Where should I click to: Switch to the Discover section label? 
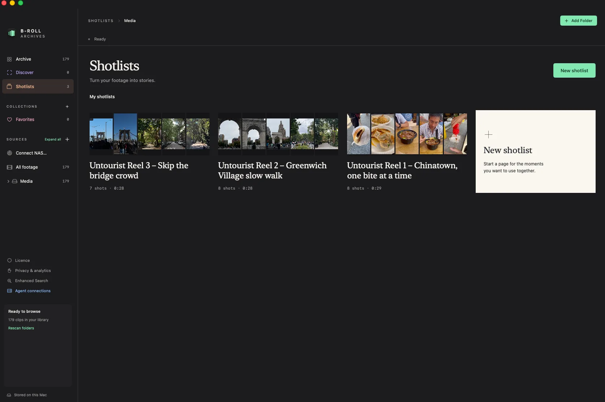pos(25,73)
